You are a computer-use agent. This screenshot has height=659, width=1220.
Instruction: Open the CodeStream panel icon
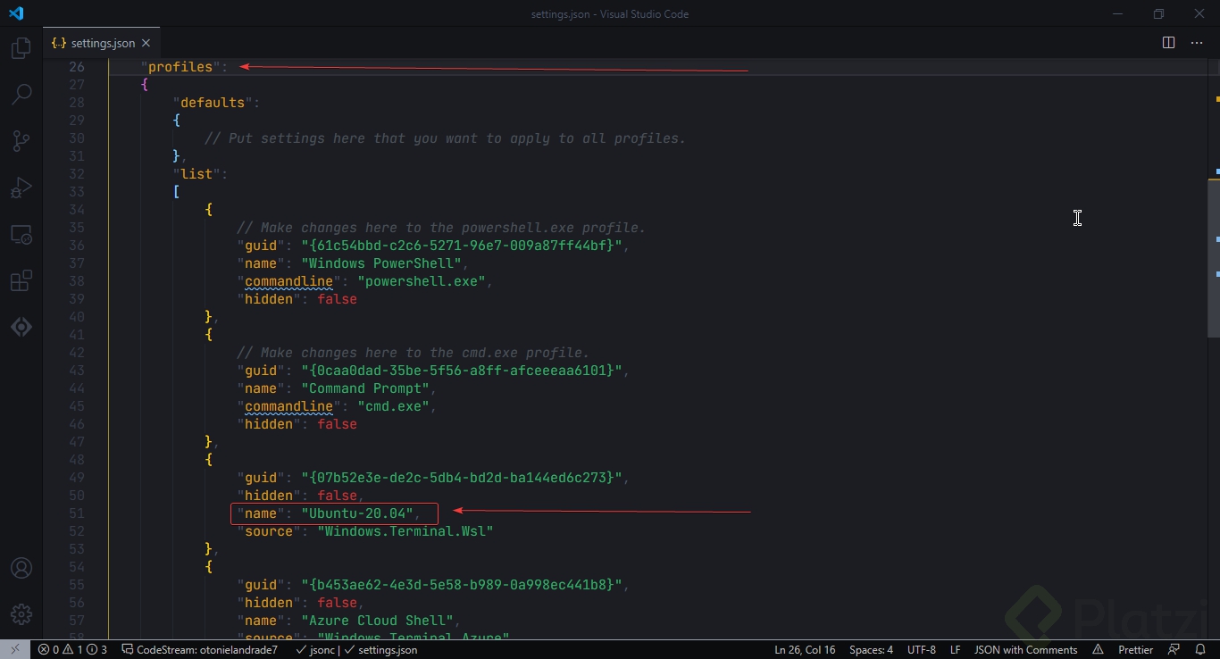tap(21, 327)
